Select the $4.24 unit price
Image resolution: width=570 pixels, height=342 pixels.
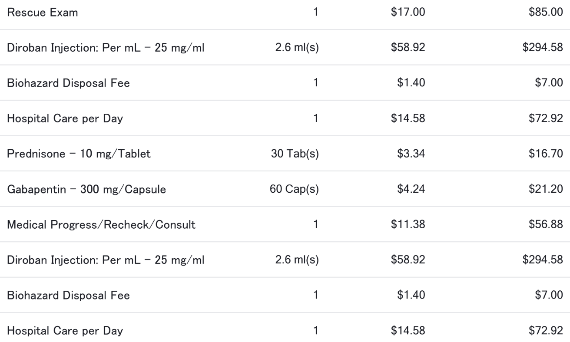414,189
